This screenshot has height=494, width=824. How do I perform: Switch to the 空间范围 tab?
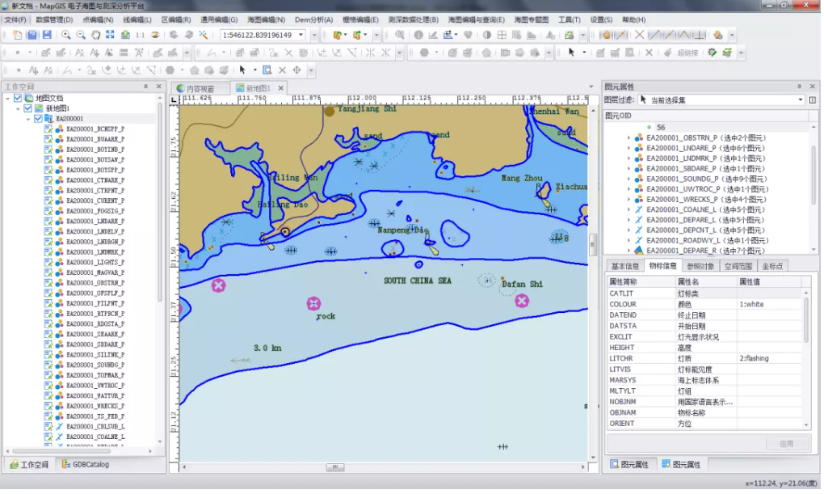[738, 266]
